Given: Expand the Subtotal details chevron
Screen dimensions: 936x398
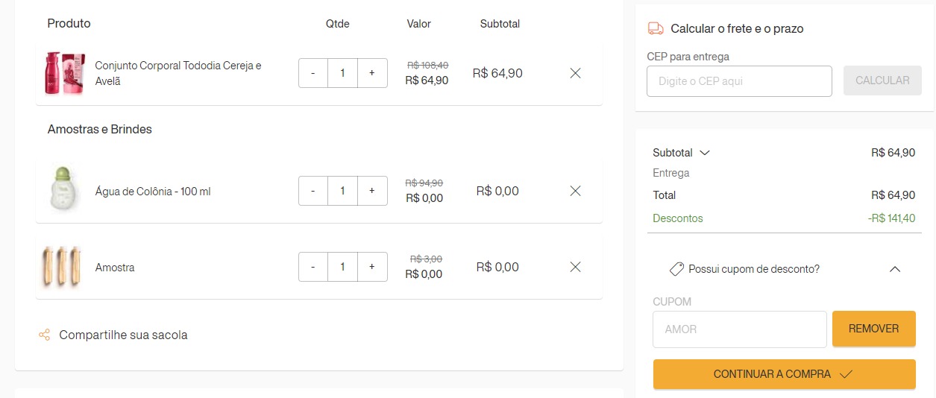Looking at the screenshot, I should [704, 153].
